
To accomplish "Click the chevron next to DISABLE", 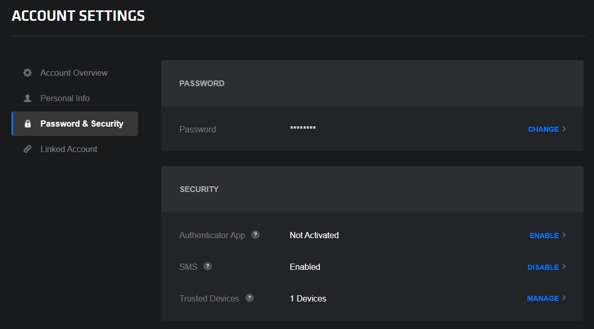I will (x=564, y=267).
